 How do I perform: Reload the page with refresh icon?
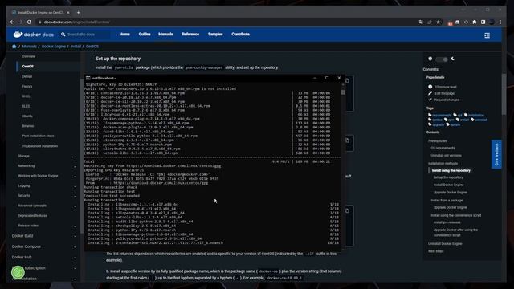click(x=29, y=22)
